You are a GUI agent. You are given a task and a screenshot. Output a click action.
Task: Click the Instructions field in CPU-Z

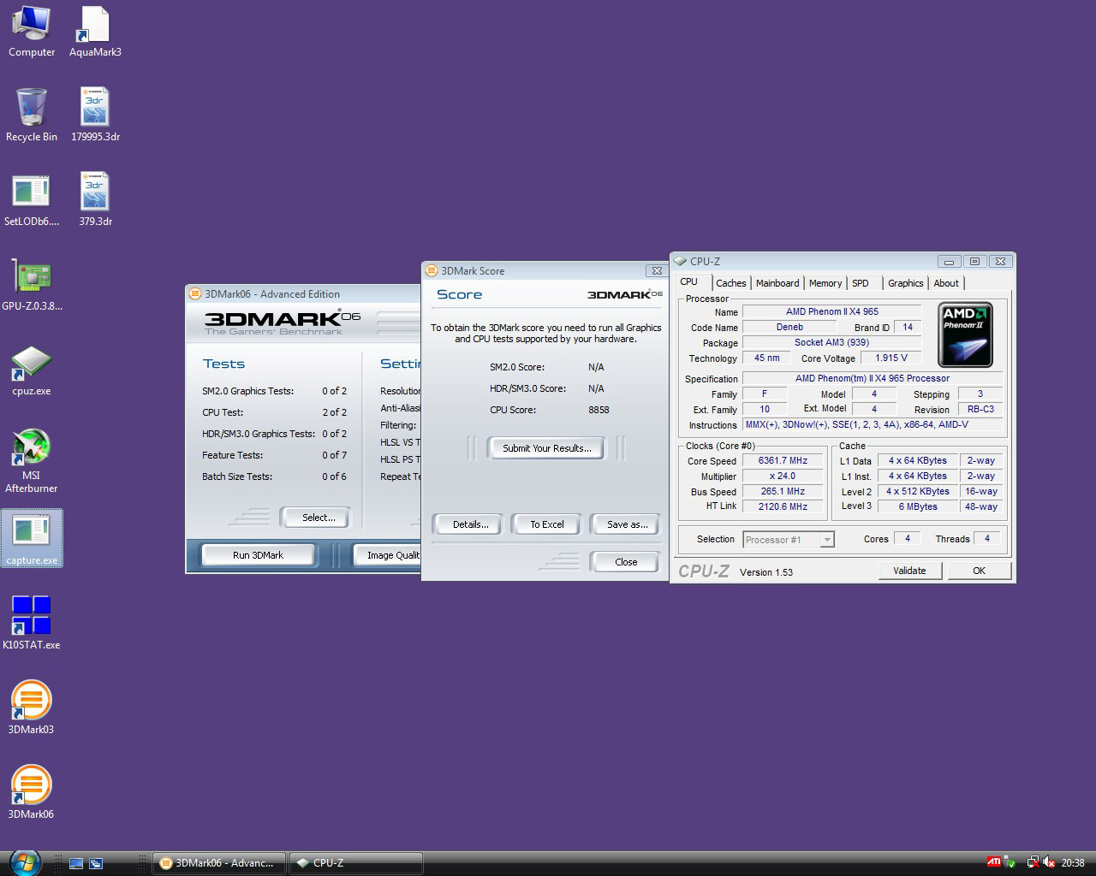click(873, 424)
